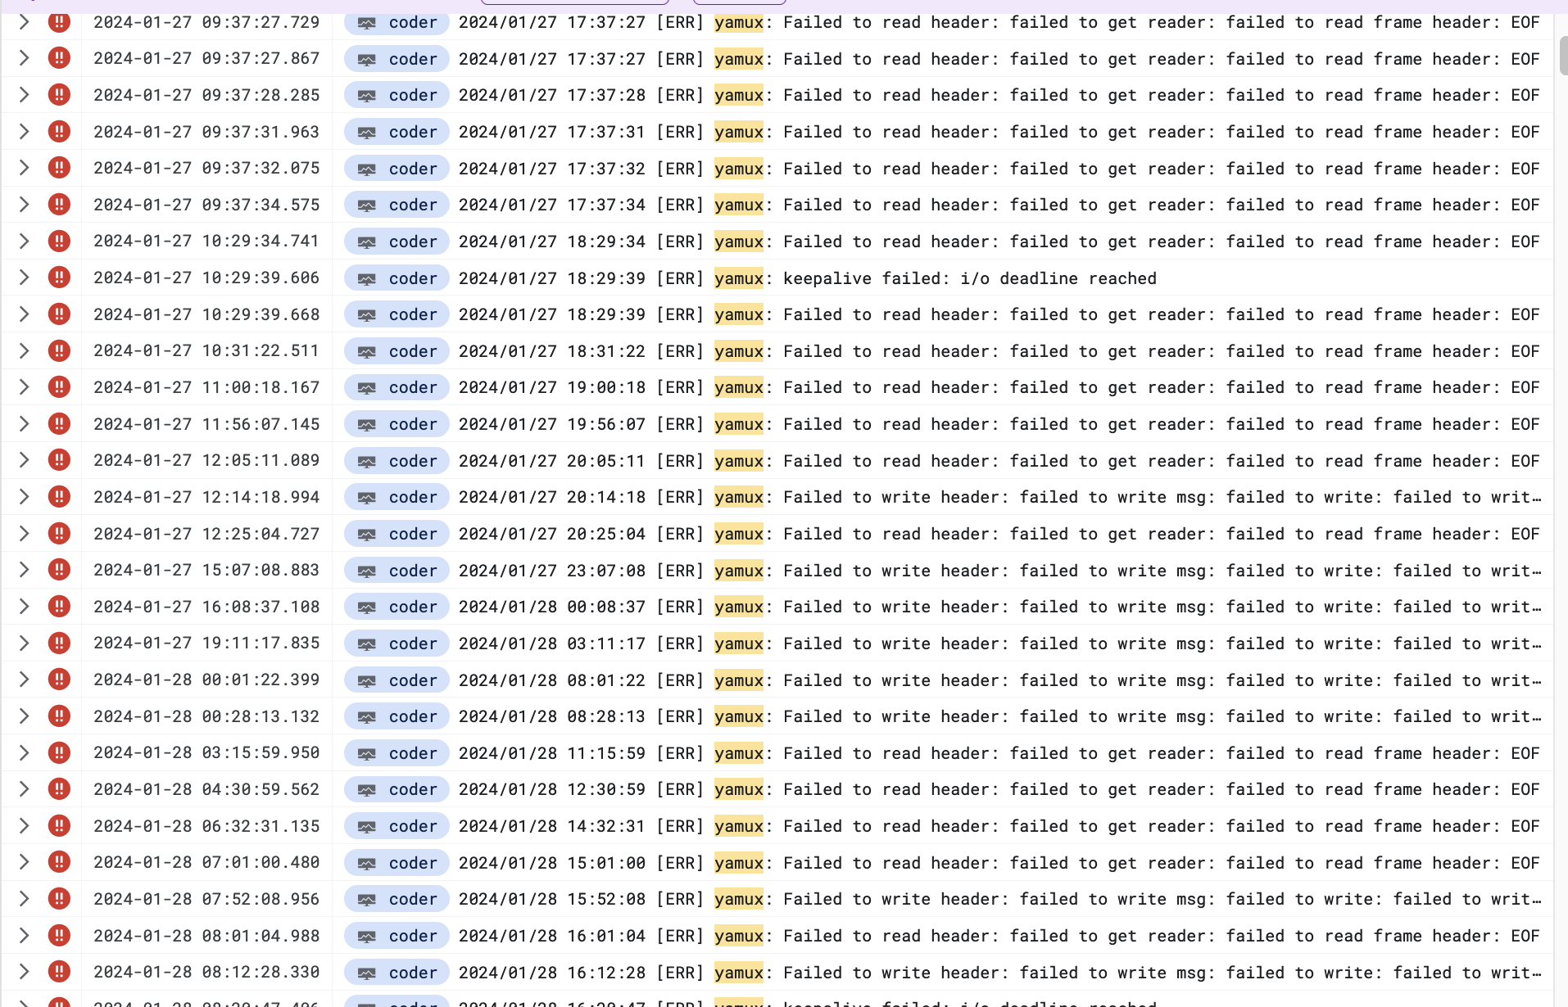This screenshot has width=1568, height=1007.
Task: Click error icon on 2024-01-27 19:11:17.835 row
Action: pyautogui.click(x=59, y=643)
